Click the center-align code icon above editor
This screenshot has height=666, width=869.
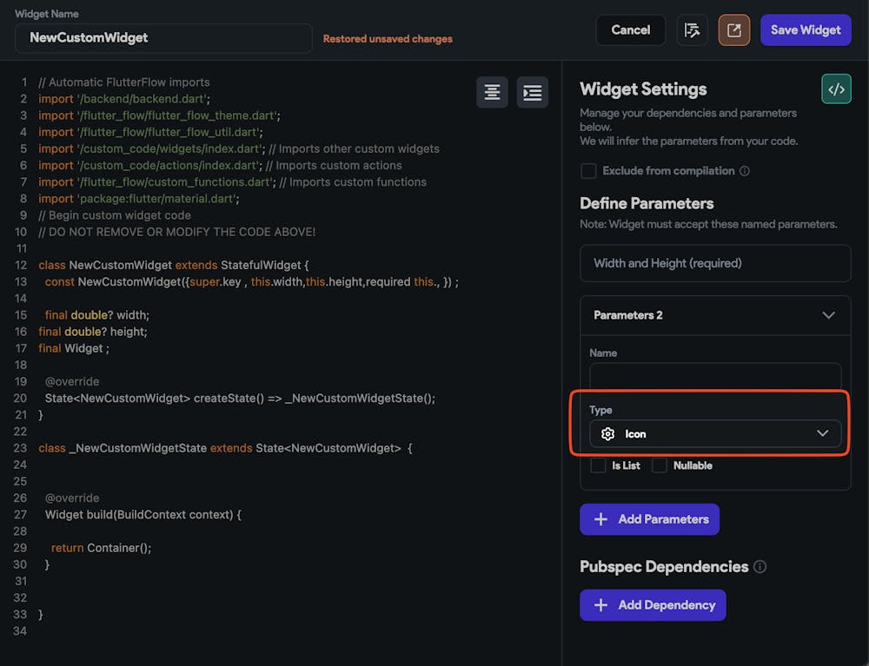tap(492, 92)
